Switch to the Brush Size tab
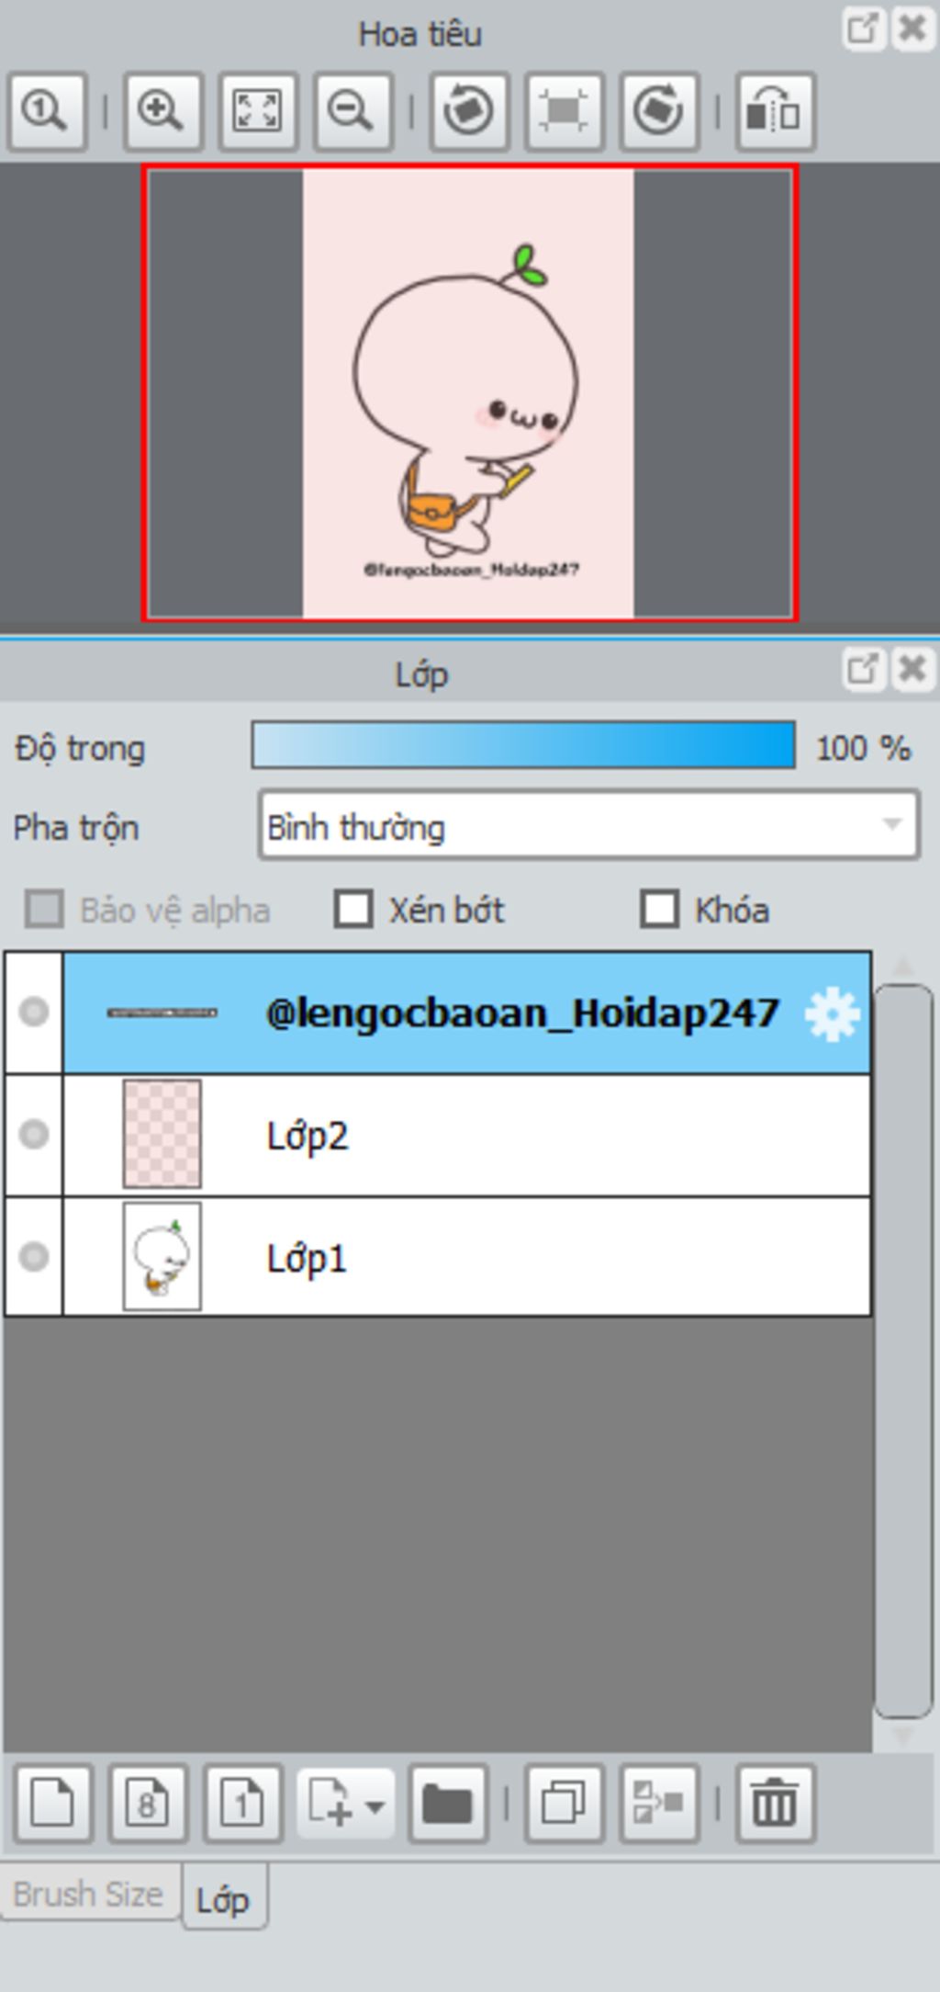The image size is (940, 1992). [88, 1894]
